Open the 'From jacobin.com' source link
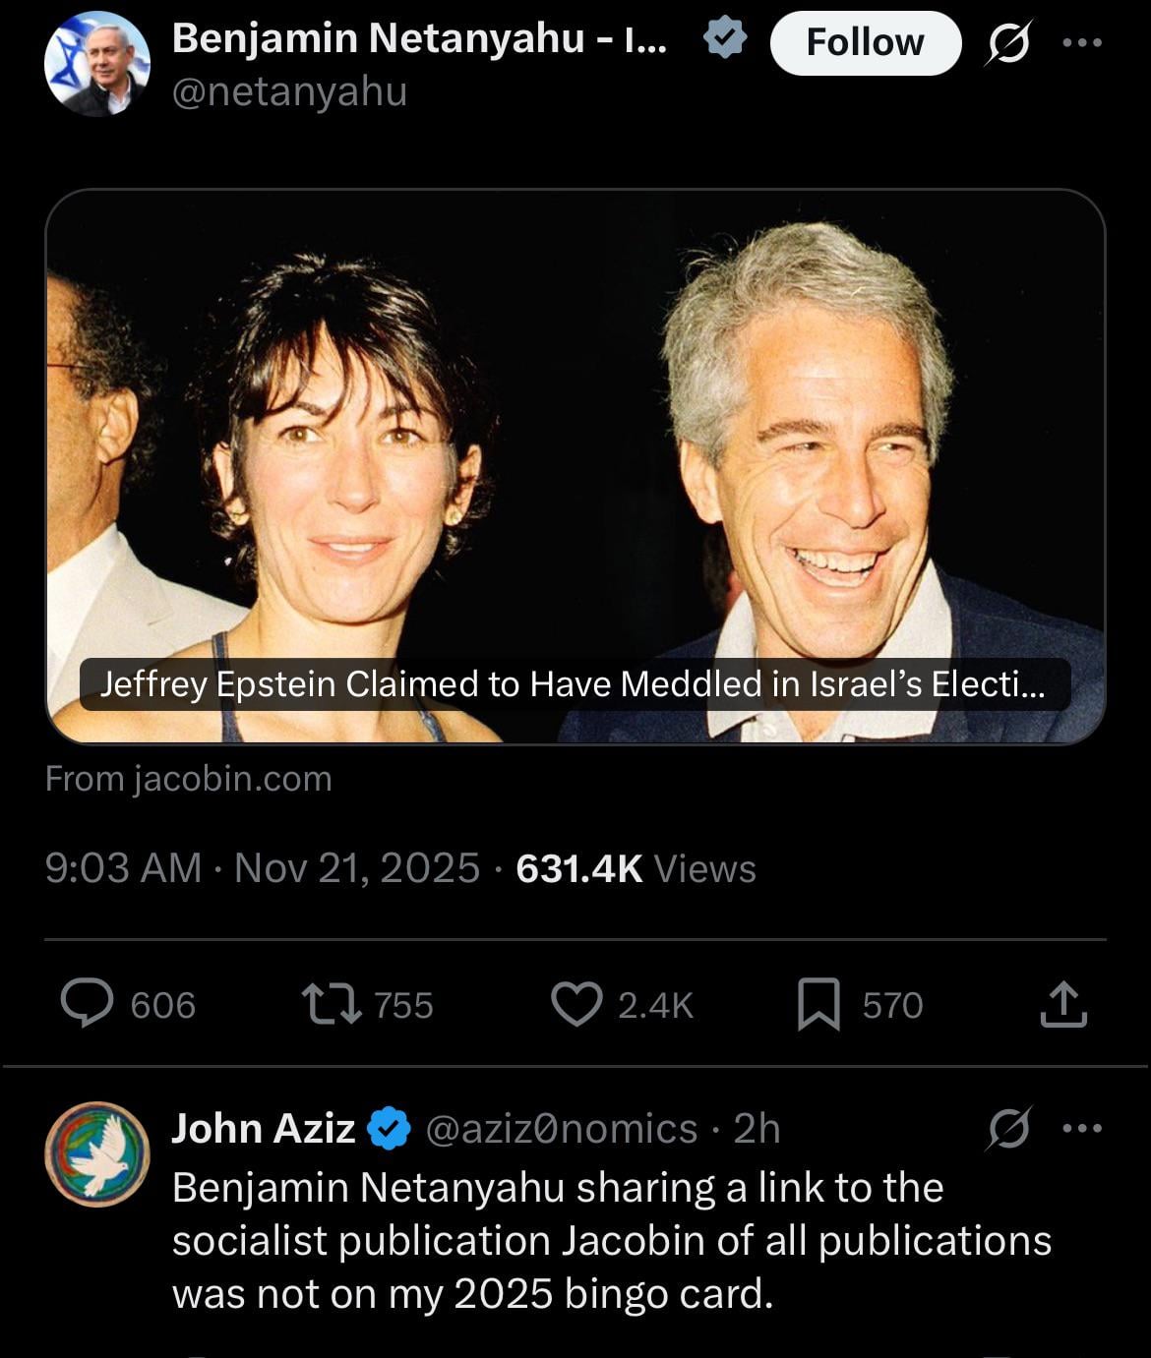This screenshot has width=1151, height=1358. tap(189, 779)
